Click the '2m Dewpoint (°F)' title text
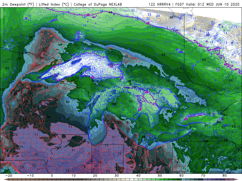This screenshot has height=181, width=242. 18,4
